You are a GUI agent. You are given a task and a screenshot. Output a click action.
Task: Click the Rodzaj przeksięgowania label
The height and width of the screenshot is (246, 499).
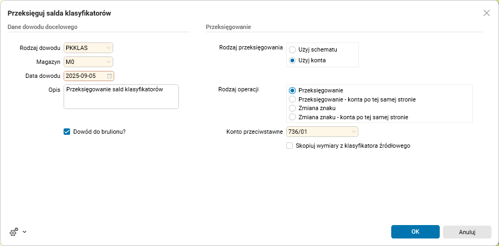coord(251,48)
